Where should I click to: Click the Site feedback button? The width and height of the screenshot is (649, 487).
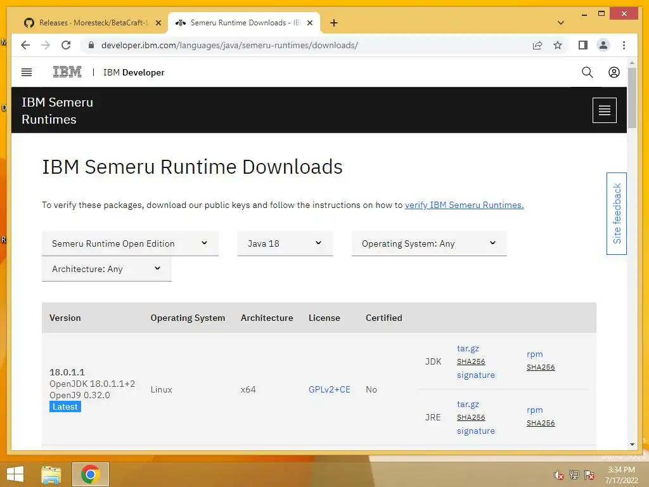click(617, 214)
